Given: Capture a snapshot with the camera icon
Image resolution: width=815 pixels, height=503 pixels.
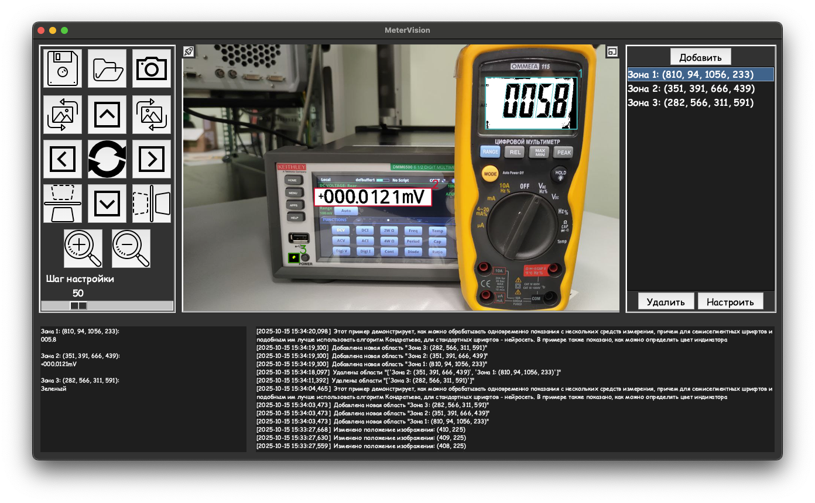Looking at the screenshot, I should click(152, 68).
